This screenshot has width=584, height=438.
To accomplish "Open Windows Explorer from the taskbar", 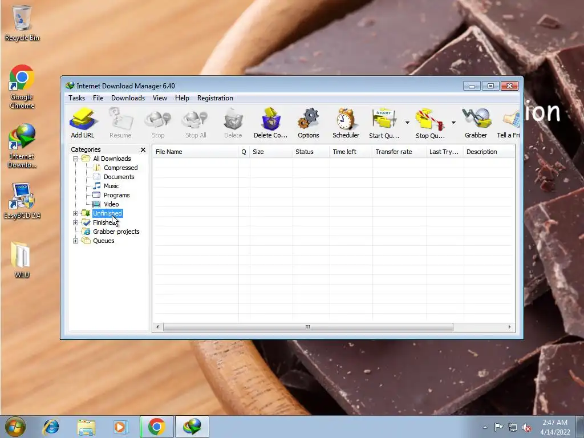I will 86,427.
